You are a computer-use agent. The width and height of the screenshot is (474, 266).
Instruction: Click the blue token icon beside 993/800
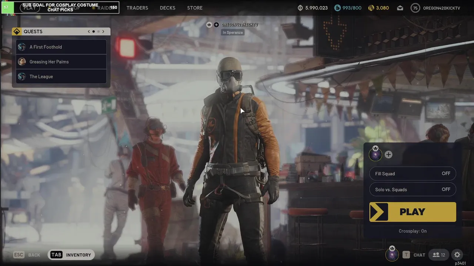(x=337, y=8)
